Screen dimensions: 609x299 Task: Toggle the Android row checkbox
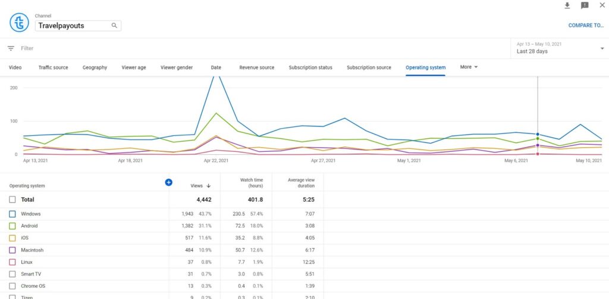[x=12, y=226]
